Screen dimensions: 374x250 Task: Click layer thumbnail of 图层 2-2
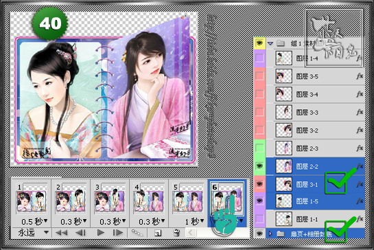(284, 166)
